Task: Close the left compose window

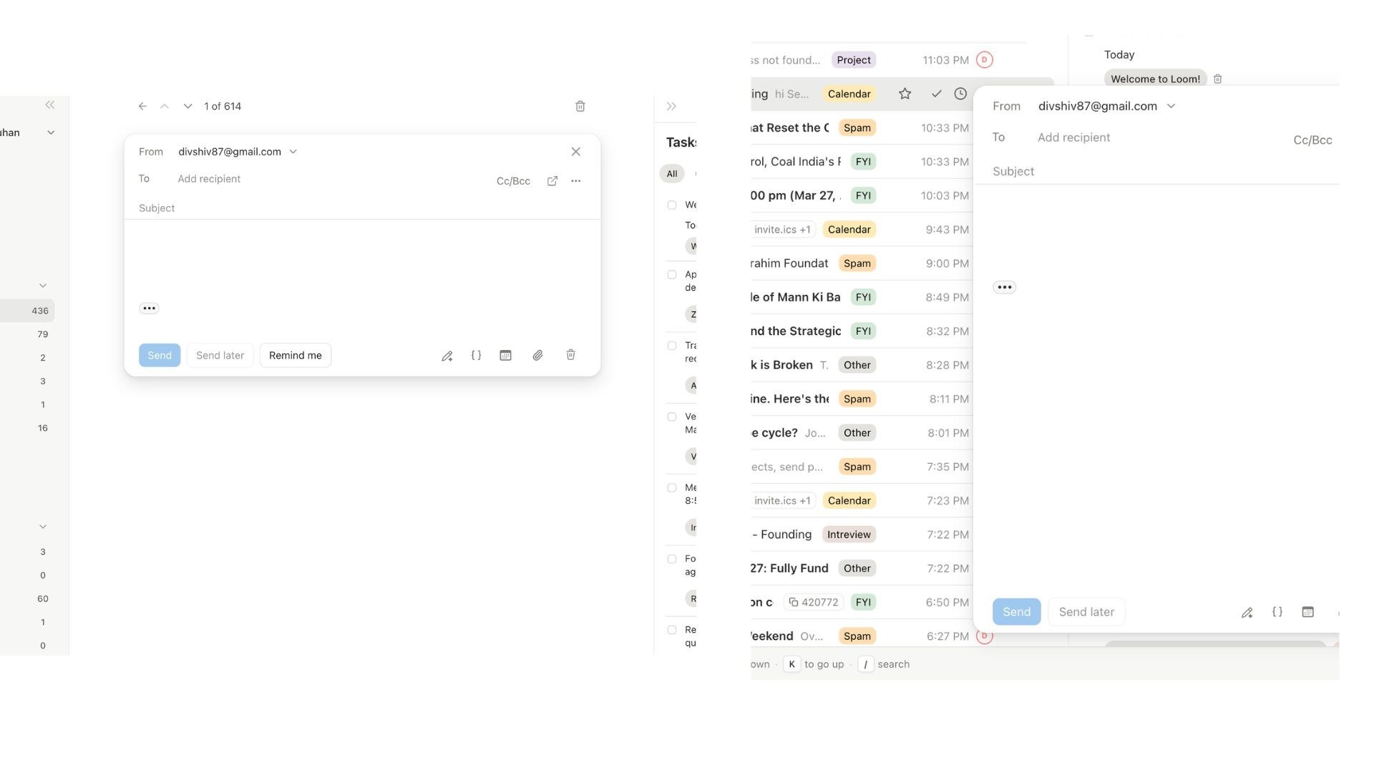Action: click(x=576, y=152)
